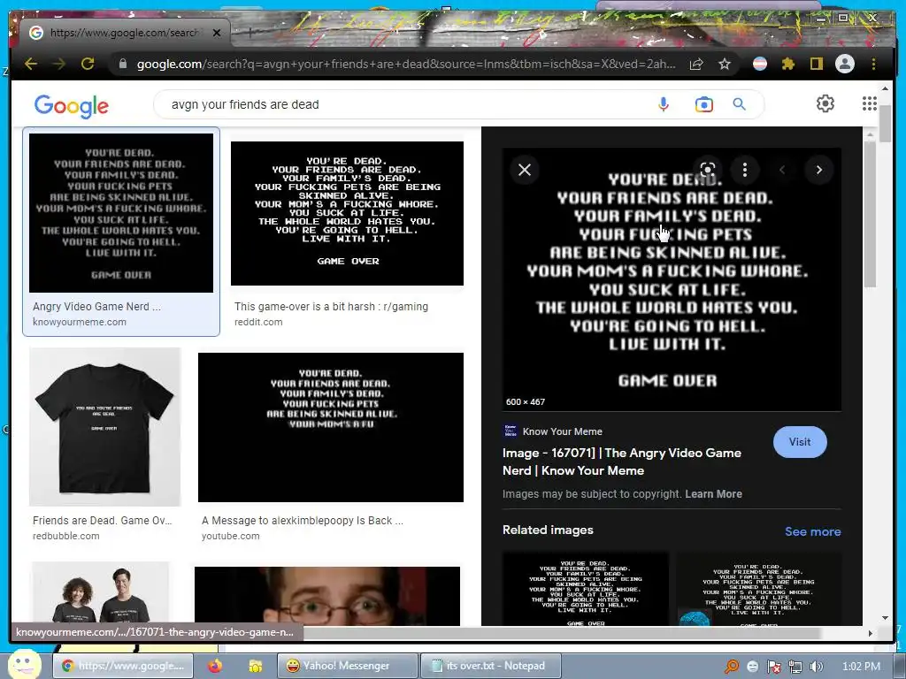Open Google quick settings gear
Screen dimensions: 906x679
click(x=825, y=103)
